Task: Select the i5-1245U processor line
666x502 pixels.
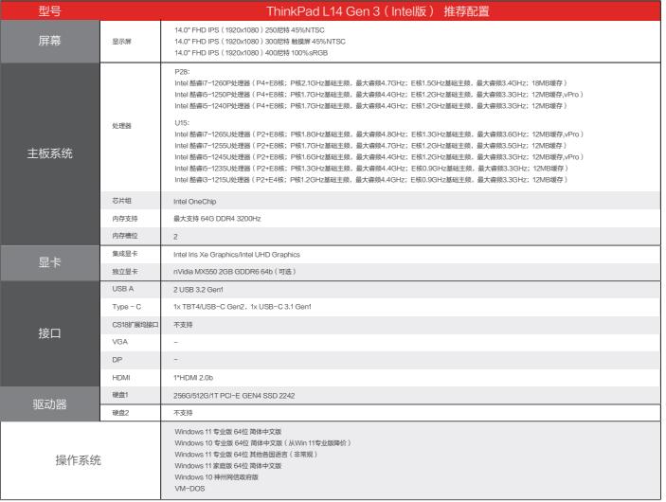Action: click(x=379, y=157)
